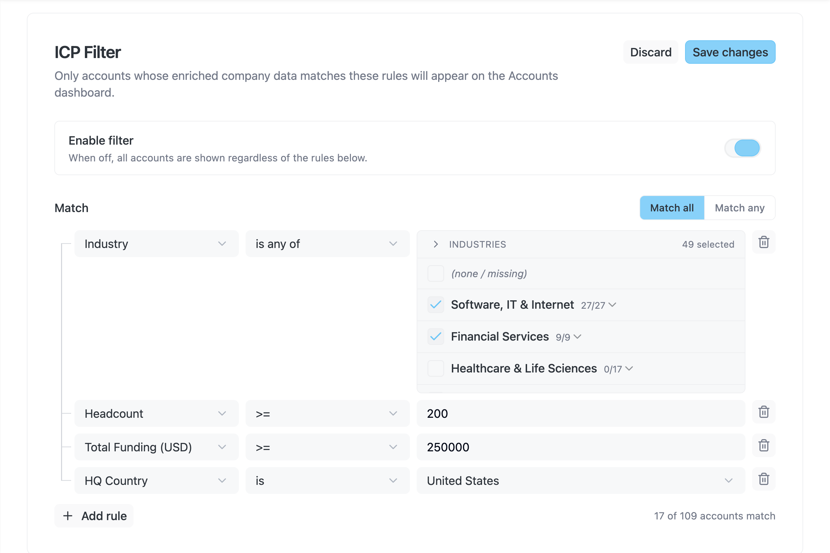This screenshot has height=553, width=830.
Task: Click the plus icon in Add rule
Action: click(x=68, y=516)
